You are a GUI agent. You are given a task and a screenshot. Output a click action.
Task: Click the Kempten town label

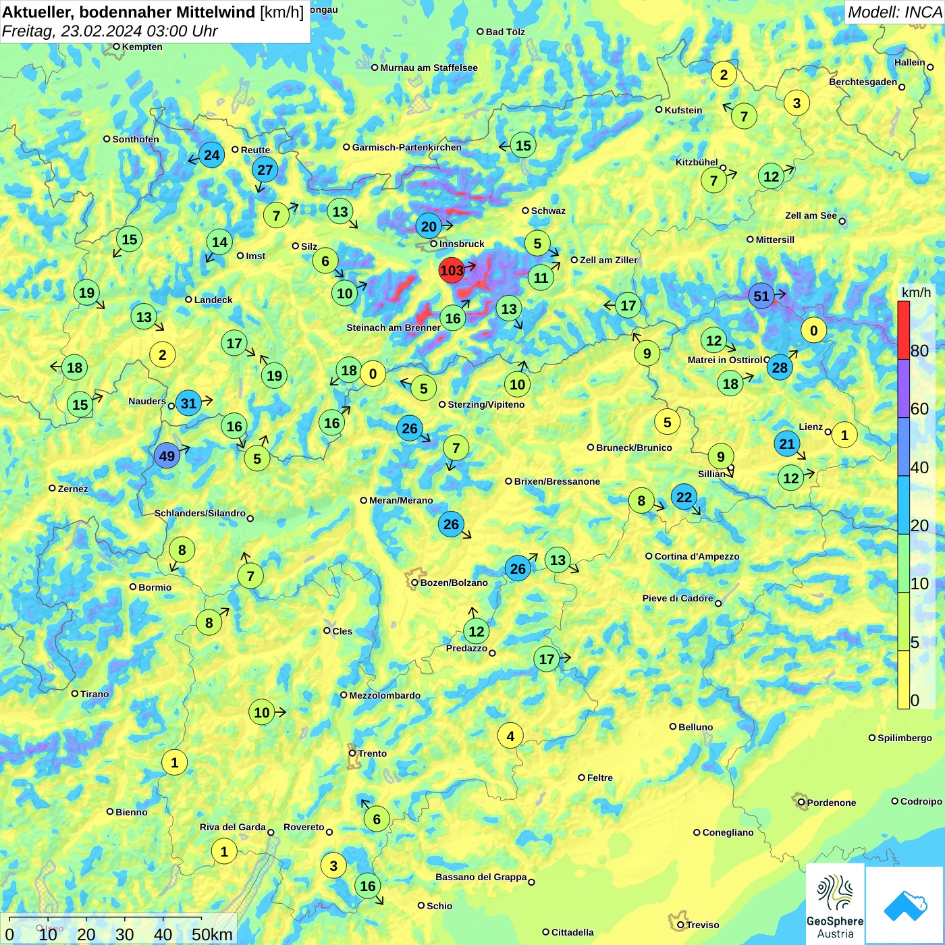[x=142, y=47]
